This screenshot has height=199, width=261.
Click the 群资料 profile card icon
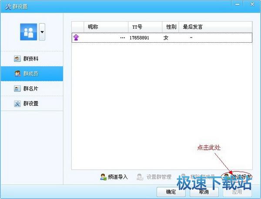[x=17, y=59]
